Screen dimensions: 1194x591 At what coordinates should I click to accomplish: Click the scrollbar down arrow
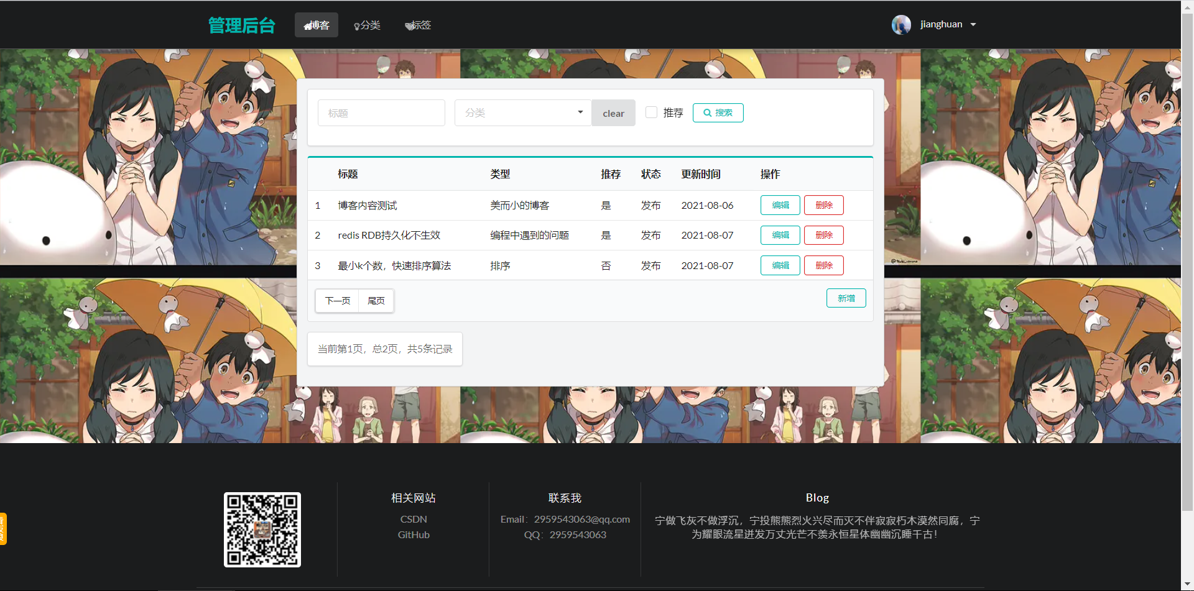1188,585
